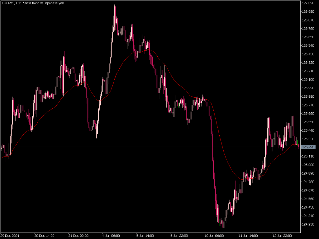Screen dimensions: 319x239
Task: Click the 4 Jan 06:00 time label
Action: point(111,236)
